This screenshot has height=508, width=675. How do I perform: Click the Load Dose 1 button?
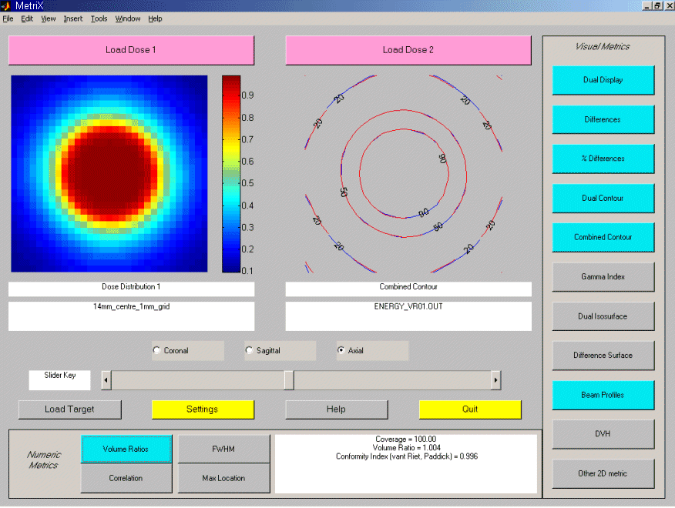pos(131,50)
